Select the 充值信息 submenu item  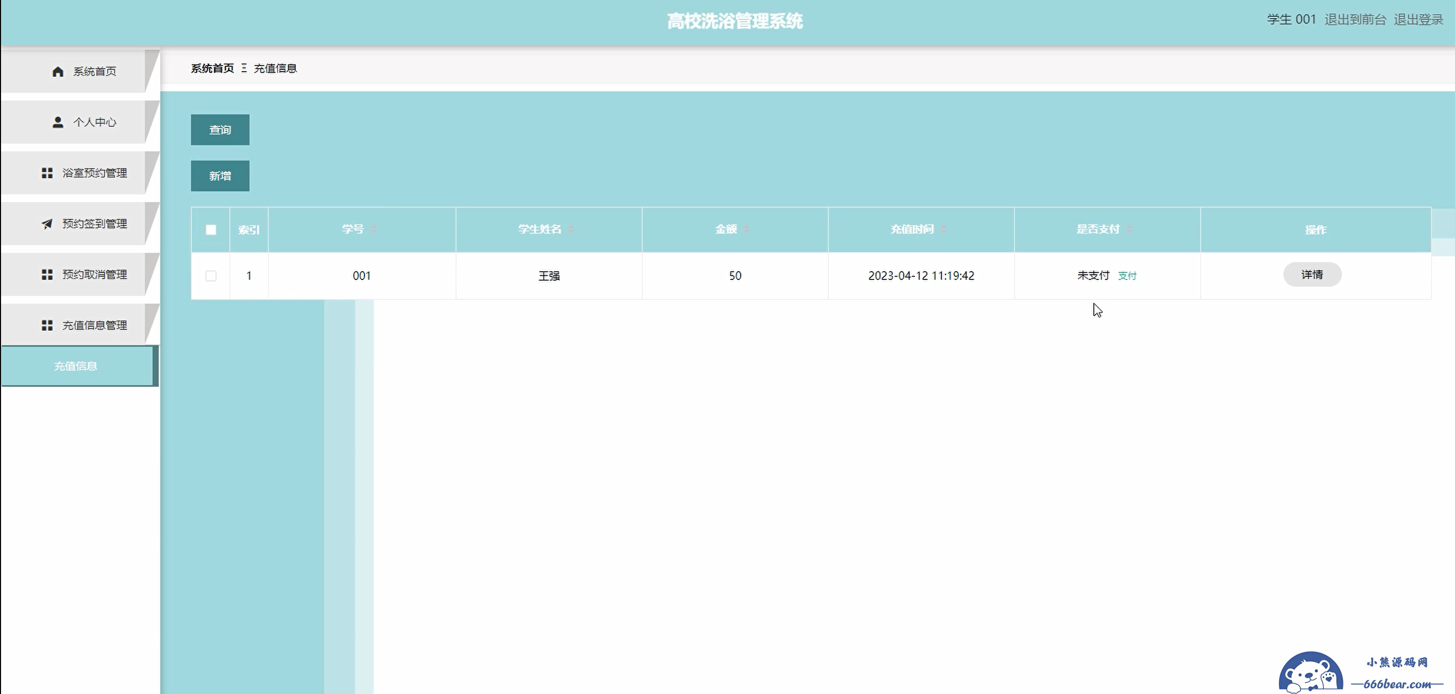coord(79,366)
